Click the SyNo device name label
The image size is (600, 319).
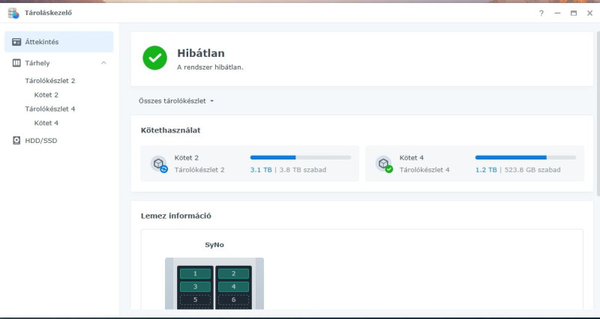pos(214,245)
